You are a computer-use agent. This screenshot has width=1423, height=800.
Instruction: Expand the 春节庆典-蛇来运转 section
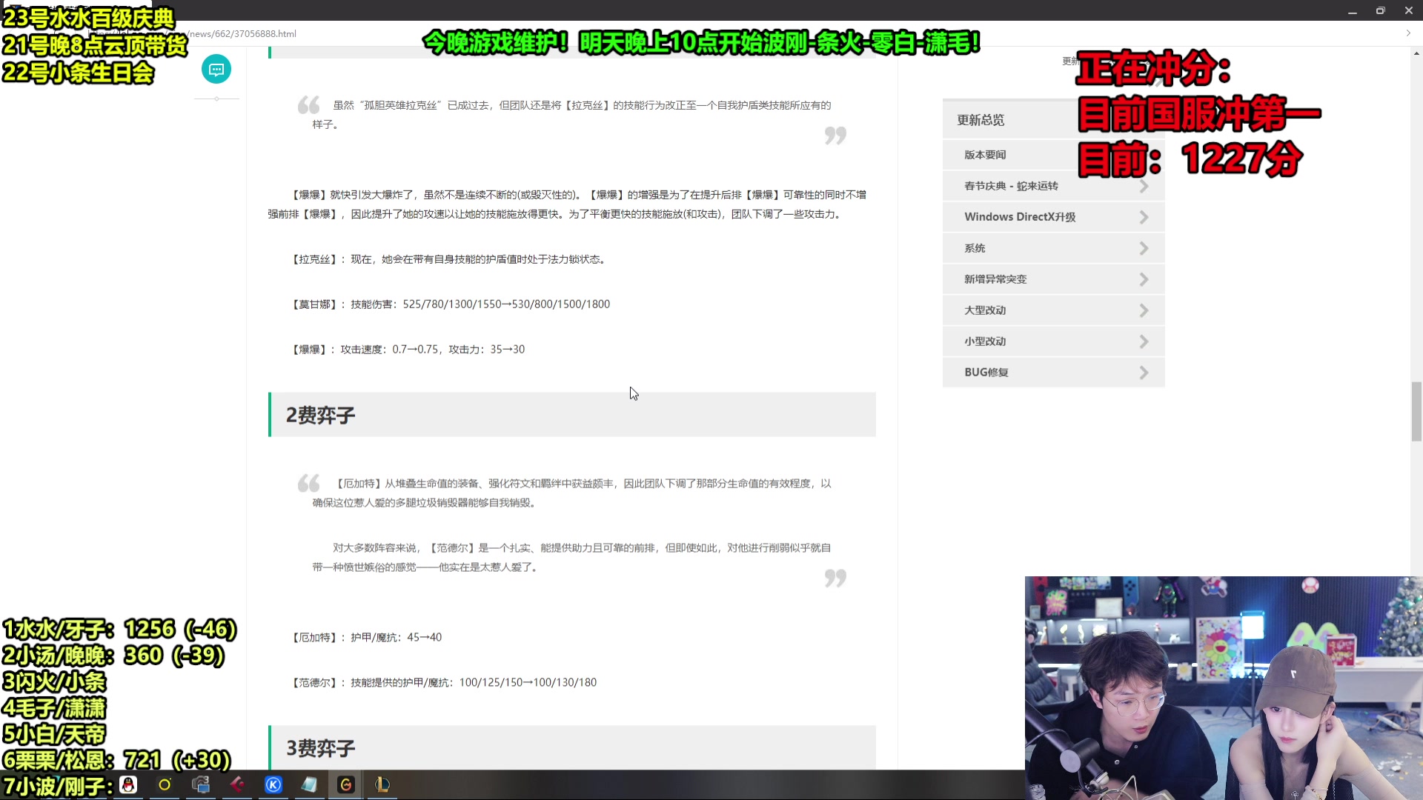(x=1053, y=185)
